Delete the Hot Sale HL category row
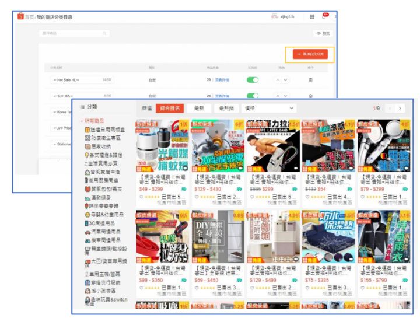This screenshot has height=325, width=420. pos(311,80)
